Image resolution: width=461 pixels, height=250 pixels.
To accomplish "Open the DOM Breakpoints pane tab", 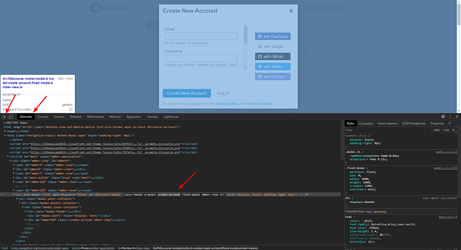I will [414, 123].
